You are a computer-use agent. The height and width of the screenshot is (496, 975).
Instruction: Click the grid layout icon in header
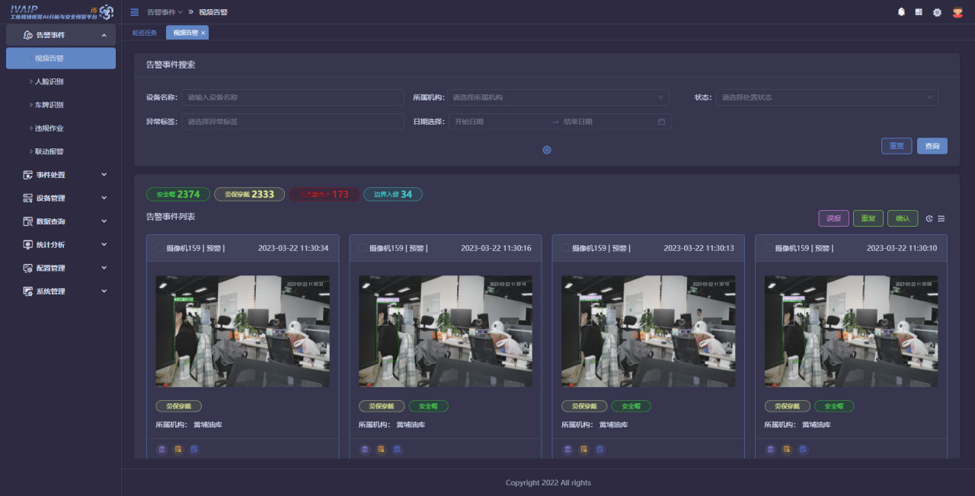pyautogui.click(x=919, y=12)
